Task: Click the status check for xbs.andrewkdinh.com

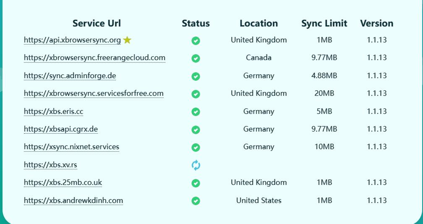Action: [x=196, y=201]
